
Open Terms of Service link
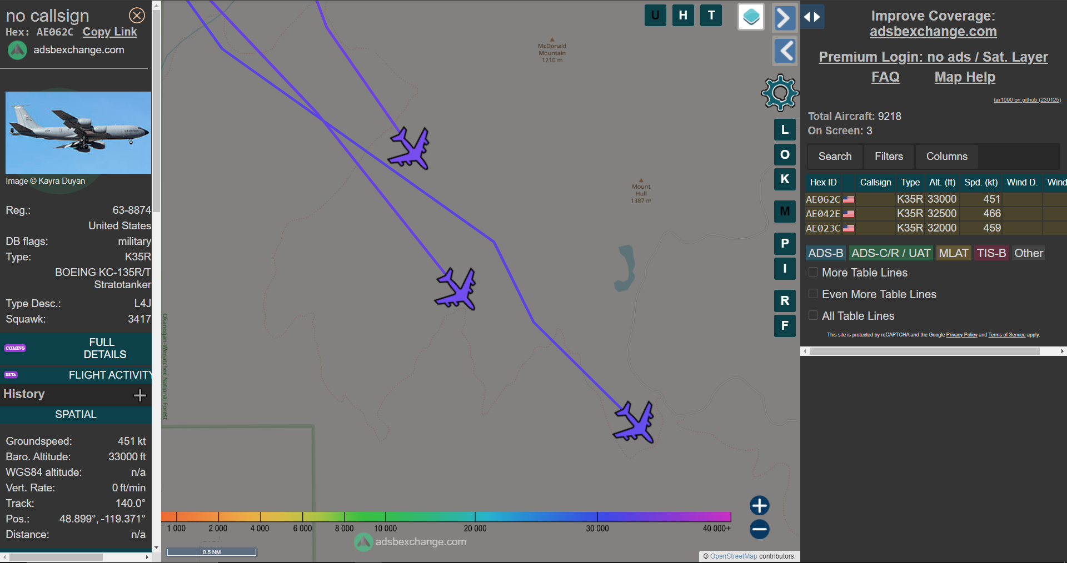click(x=1006, y=335)
